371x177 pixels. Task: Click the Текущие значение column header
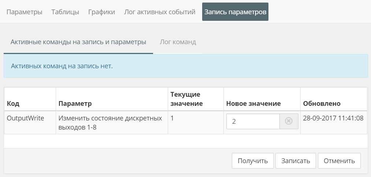(x=187, y=99)
